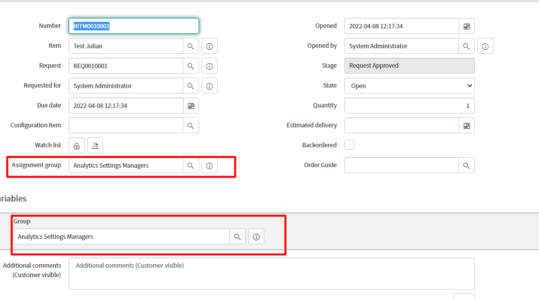Image resolution: width=539 pixels, height=299 pixels.
Task: Click the Stage Request Approved field
Action: [410, 66]
